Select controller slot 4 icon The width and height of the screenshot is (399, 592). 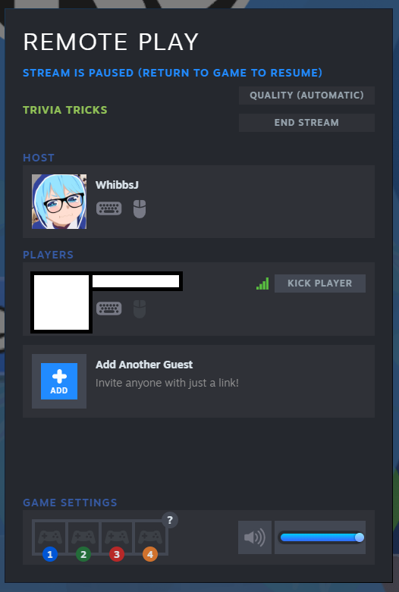[150, 537]
